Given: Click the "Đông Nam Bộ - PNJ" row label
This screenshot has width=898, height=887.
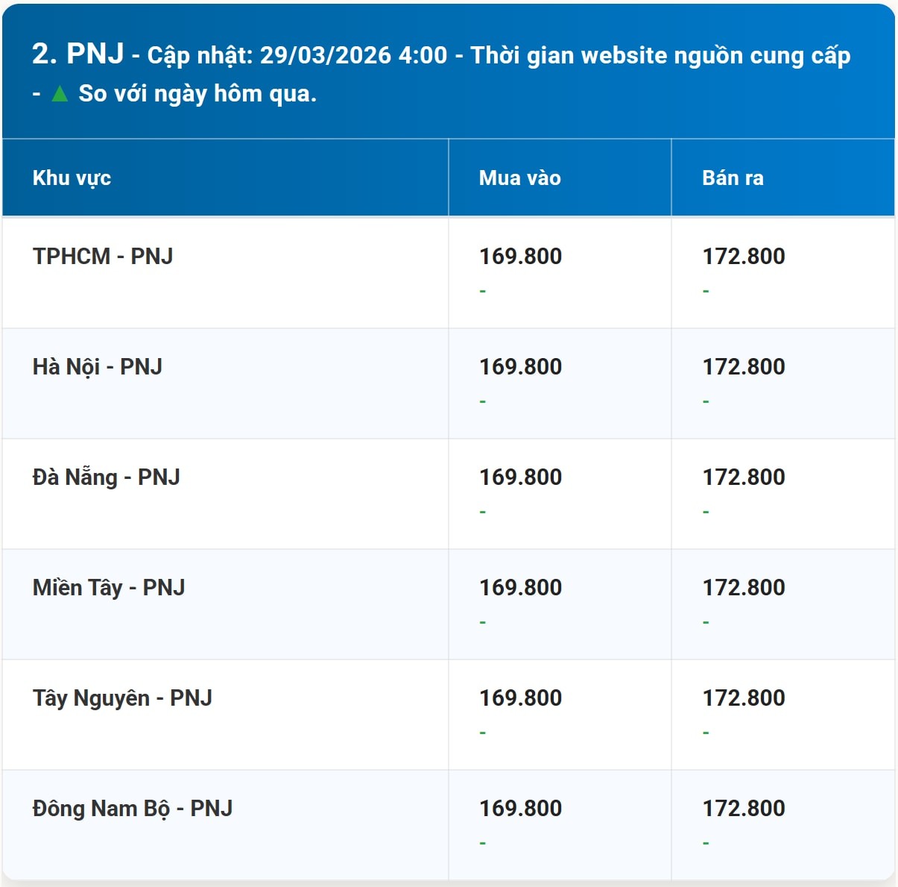Looking at the screenshot, I should point(133,808).
